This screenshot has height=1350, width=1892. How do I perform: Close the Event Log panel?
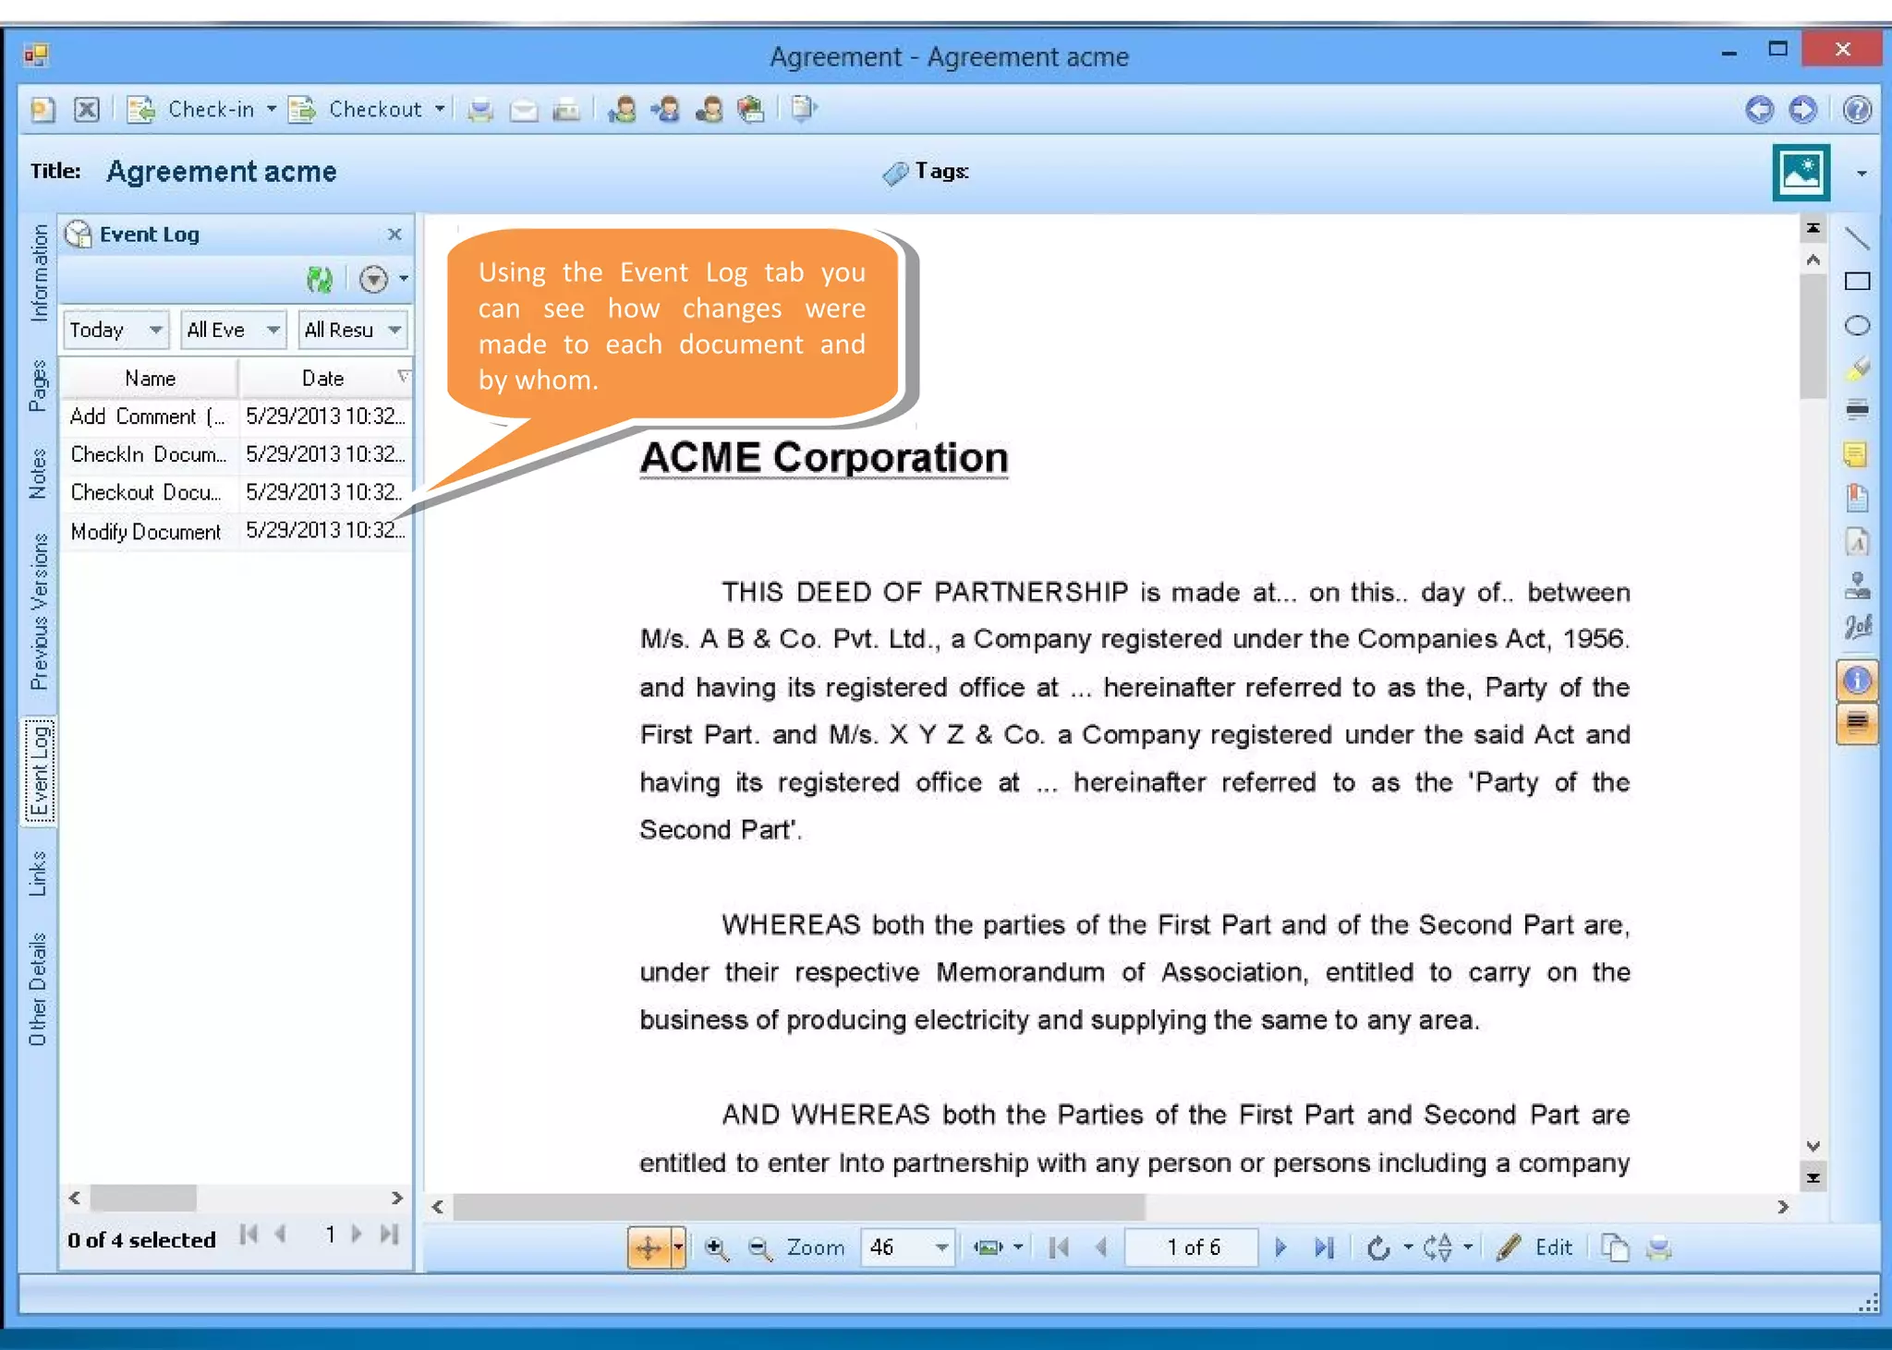[x=394, y=235]
